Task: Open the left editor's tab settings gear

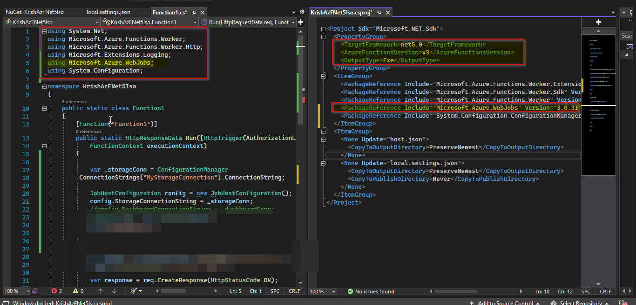Action: 302,12
